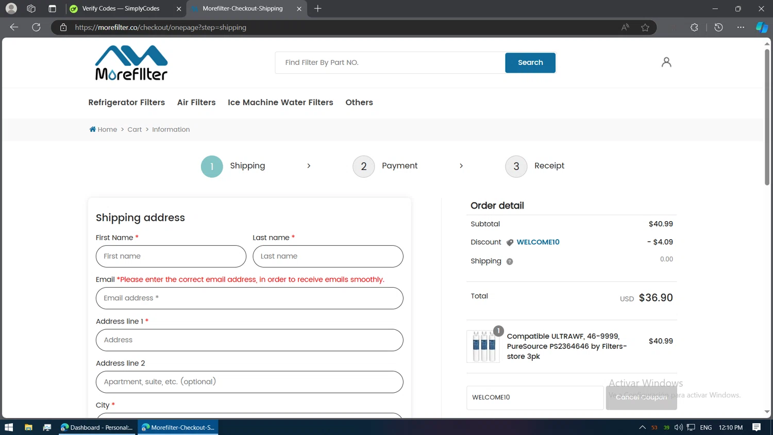Open a new browser tab
This screenshot has height=435, width=773.
coord(318,8)
